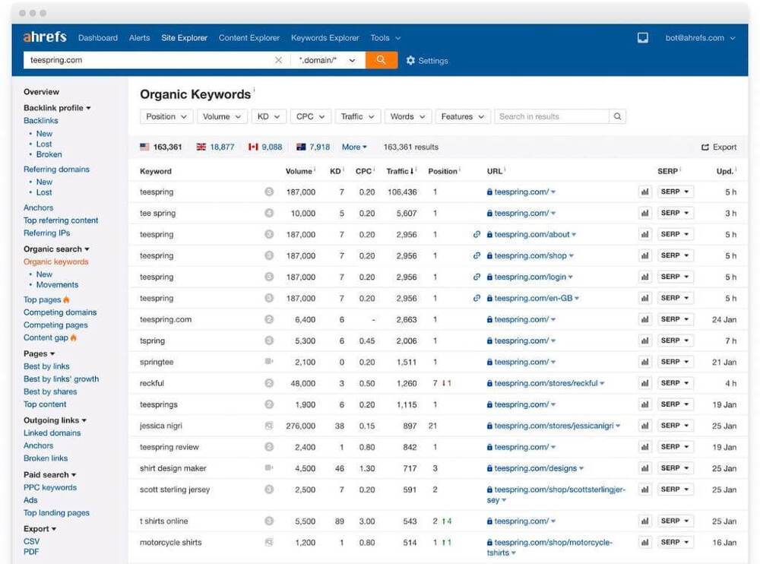
Task: Open teespring.com/designs URL link
Action: point(536,468)
